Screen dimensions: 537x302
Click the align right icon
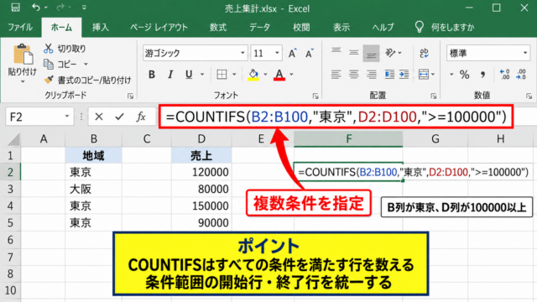(371, 75)
